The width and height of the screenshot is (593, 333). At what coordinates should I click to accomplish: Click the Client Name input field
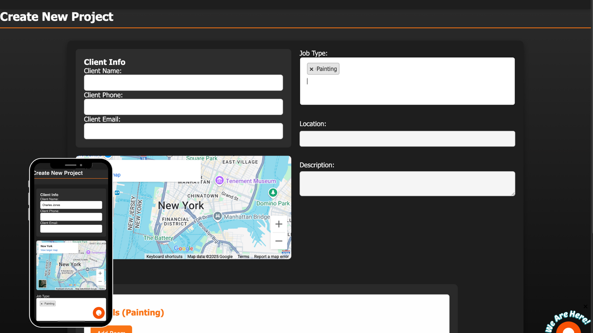point(183,83)
